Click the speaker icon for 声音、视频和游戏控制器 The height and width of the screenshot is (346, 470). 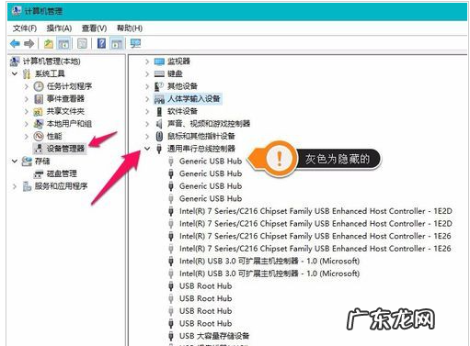tap(159, 124)
